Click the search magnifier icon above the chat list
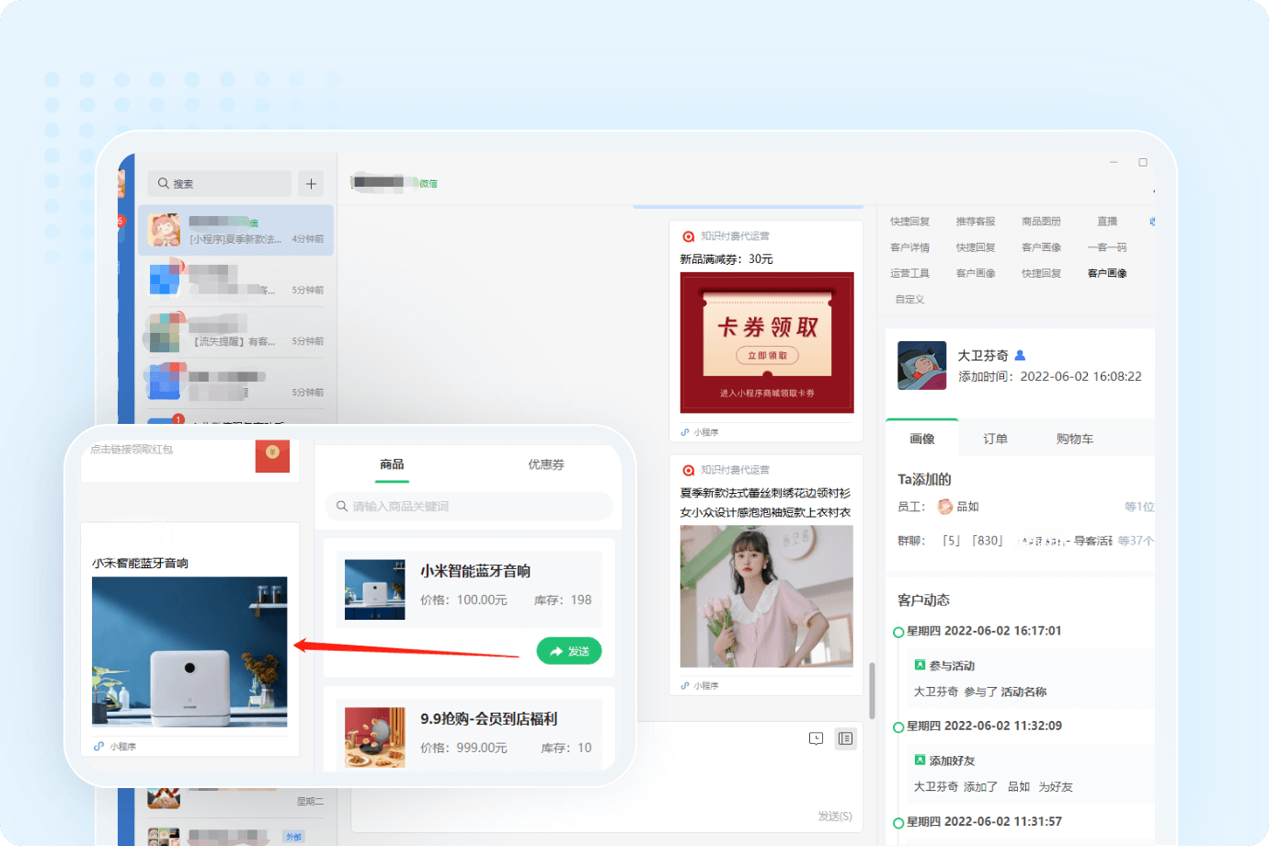 (x=162, y=184)
